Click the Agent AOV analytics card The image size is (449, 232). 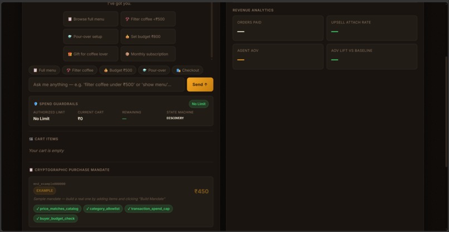278,57
